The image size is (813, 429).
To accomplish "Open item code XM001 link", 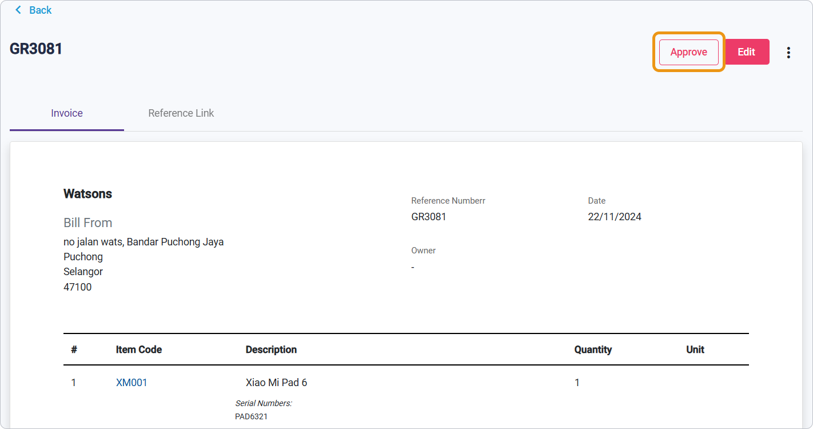I will (131, 383).
